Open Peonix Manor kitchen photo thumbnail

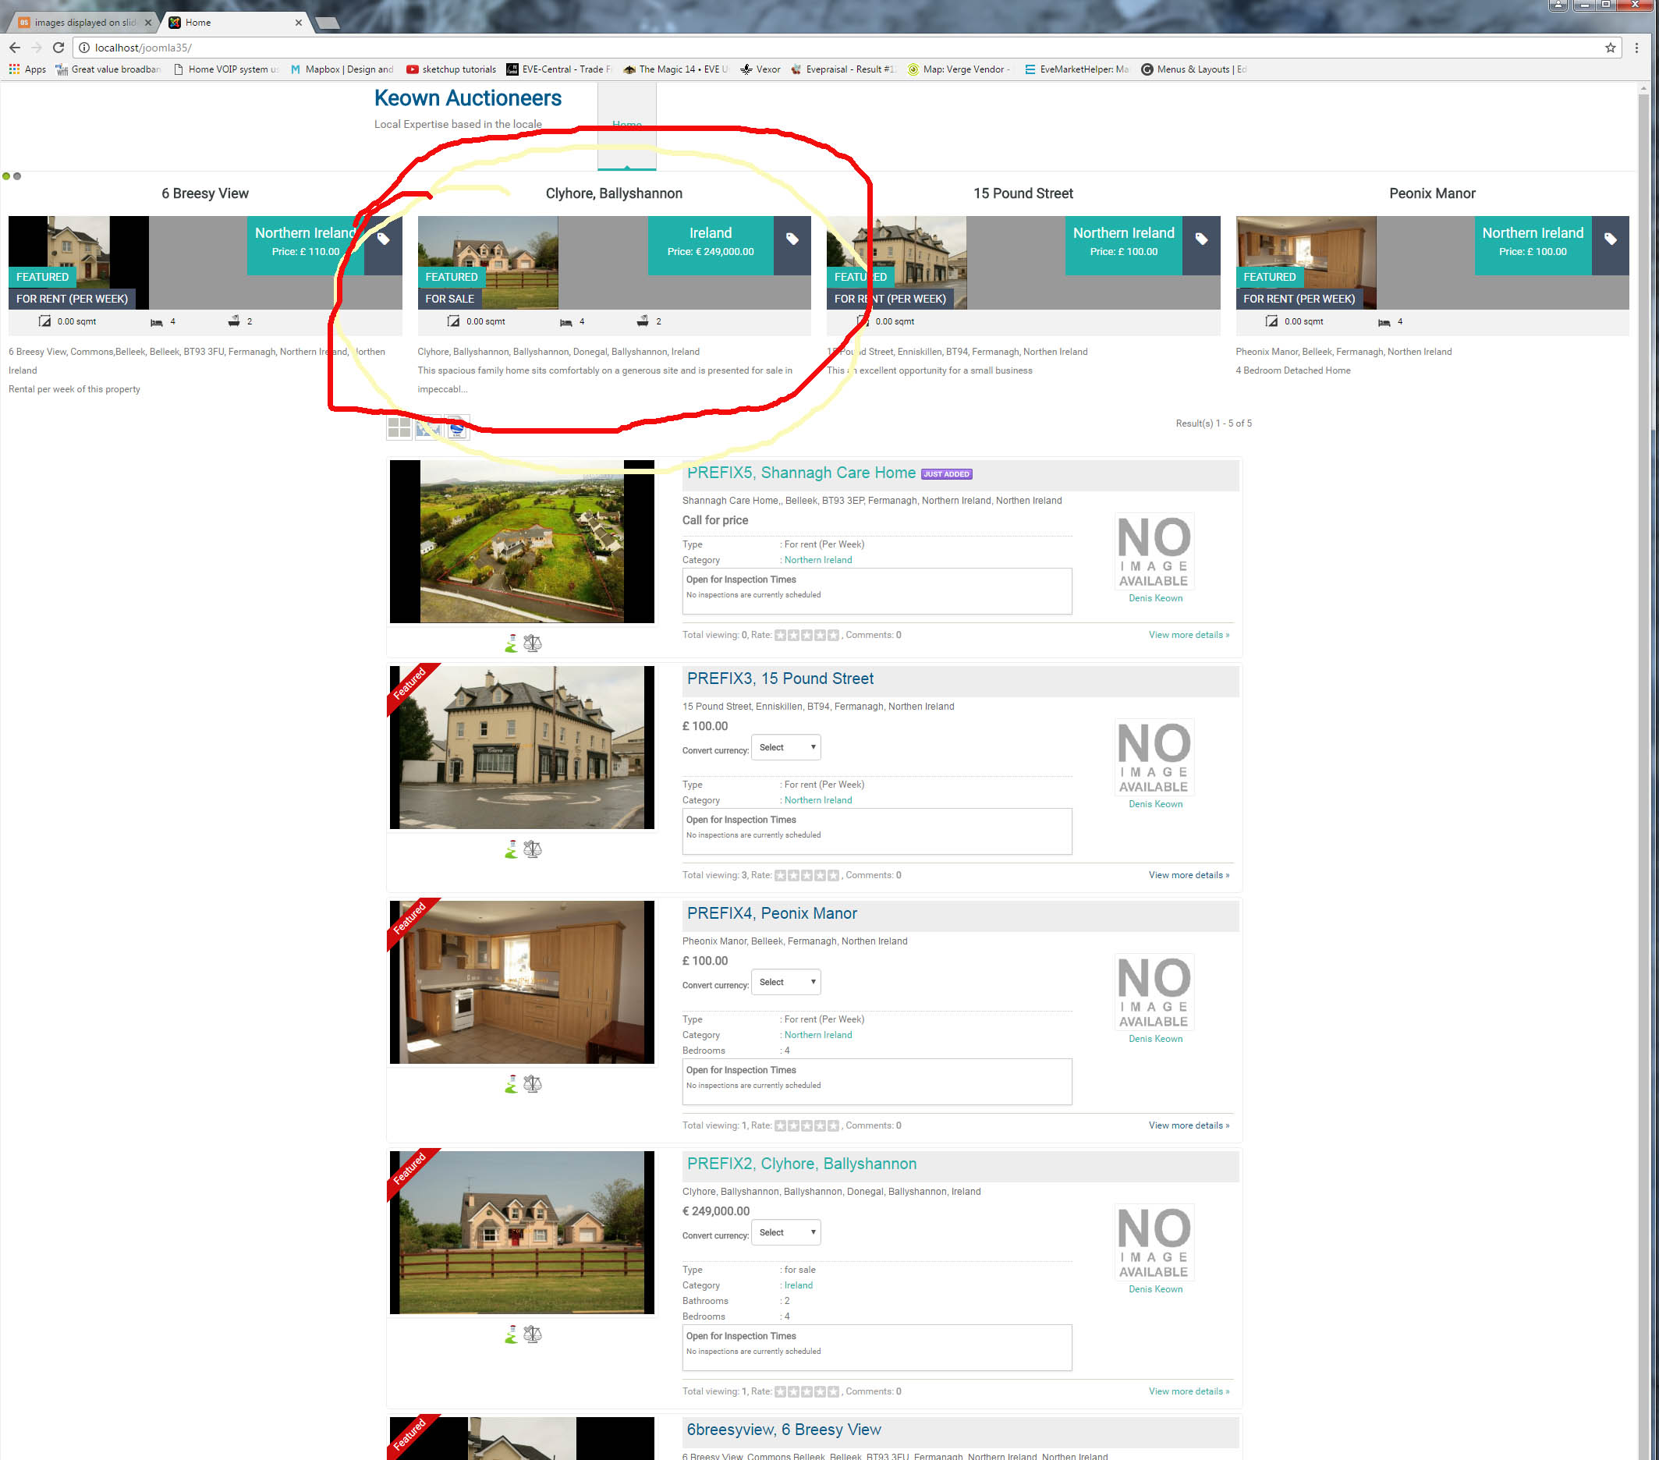521,983
